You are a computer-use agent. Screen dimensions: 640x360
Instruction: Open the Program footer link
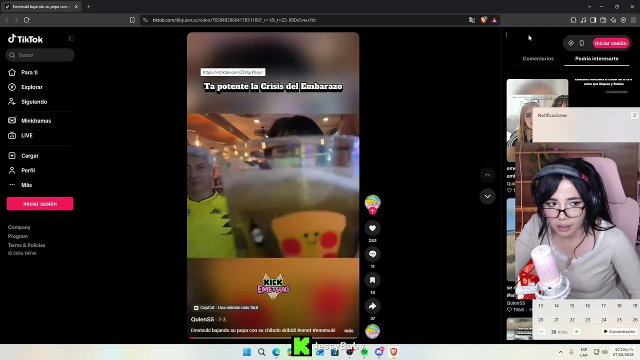coord(18,236)
